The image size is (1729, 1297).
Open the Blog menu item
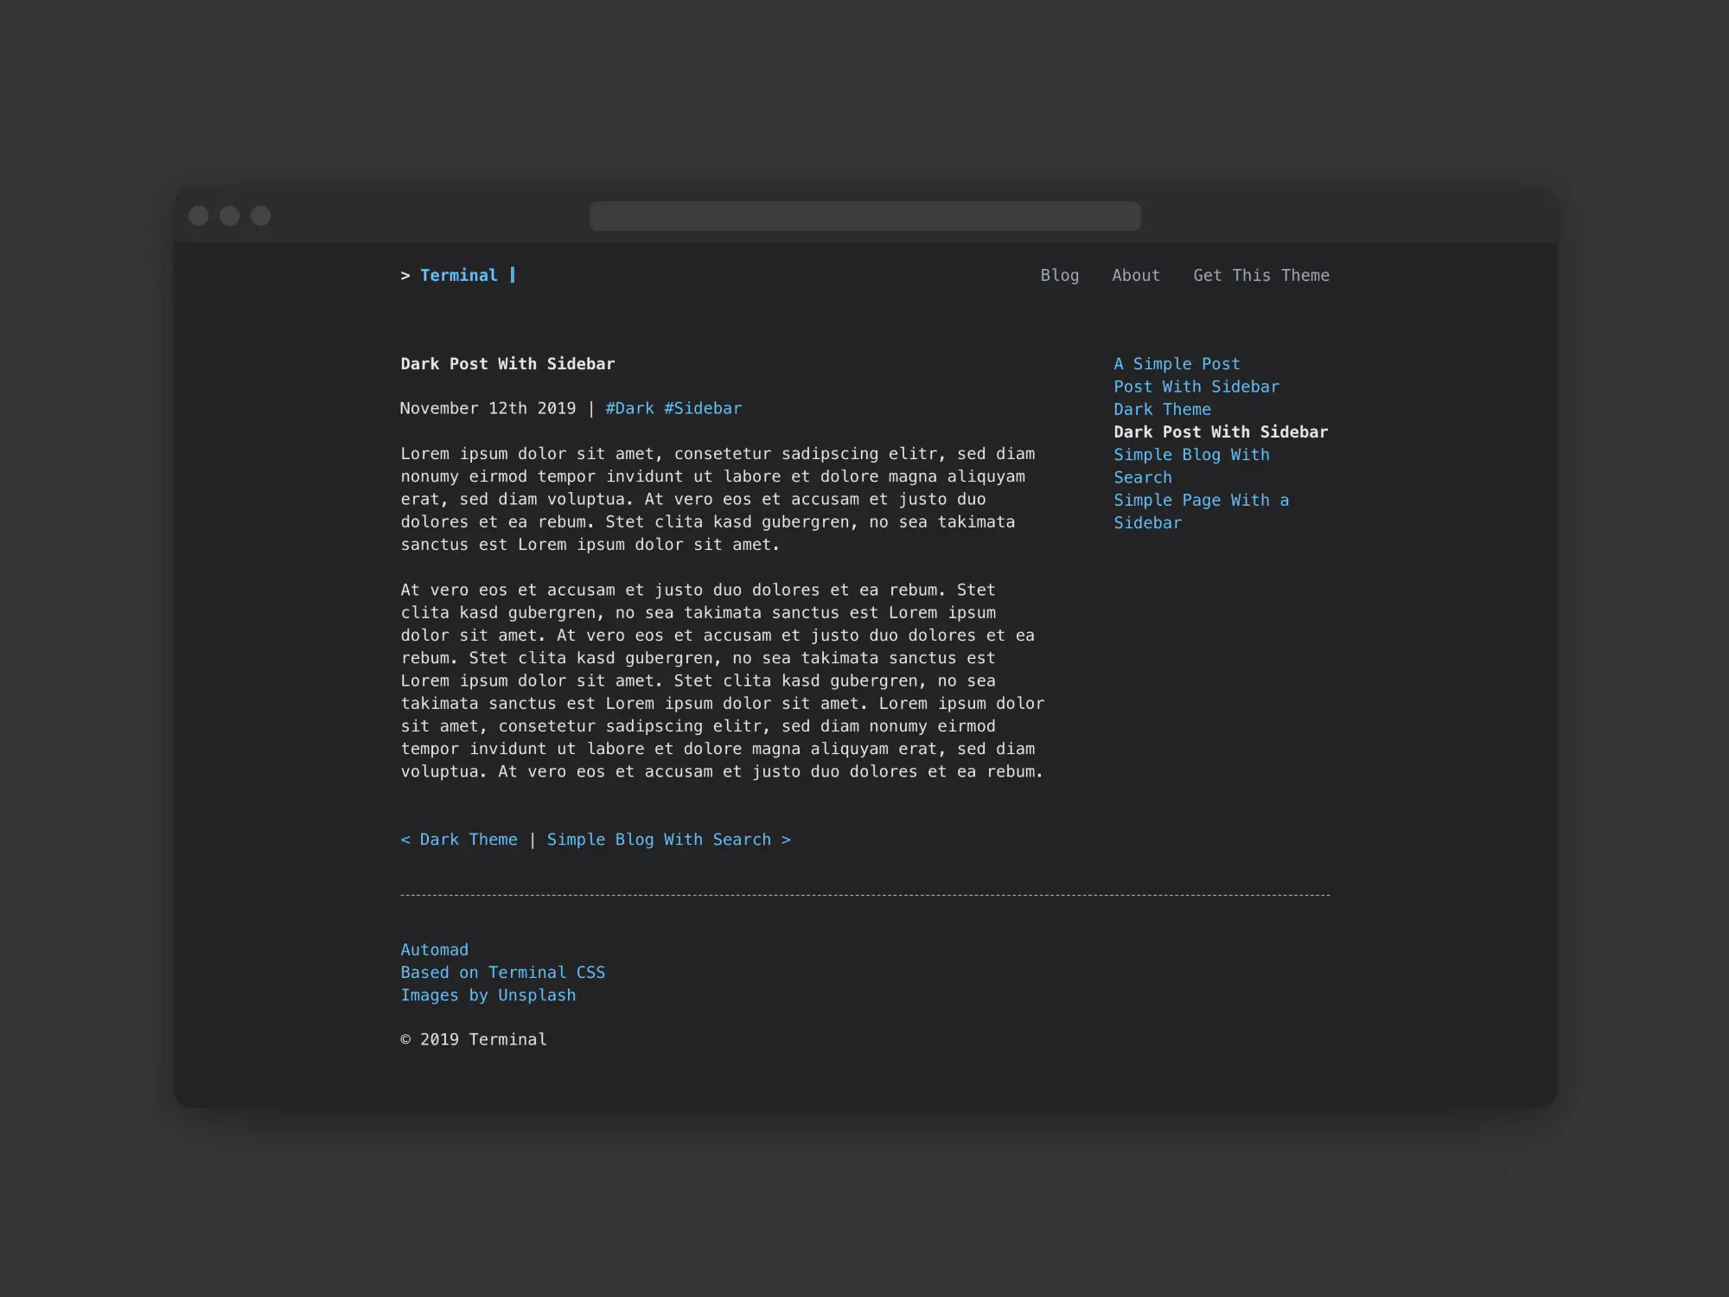pyautogui.click(x=1059, y=275)
